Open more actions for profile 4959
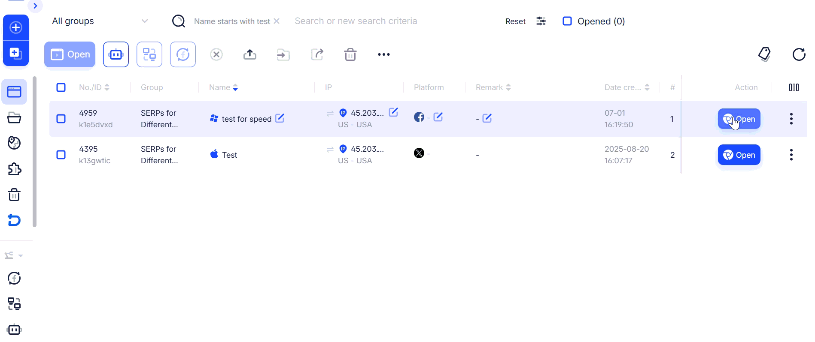815x342 pixels. (x=791, y=119)
